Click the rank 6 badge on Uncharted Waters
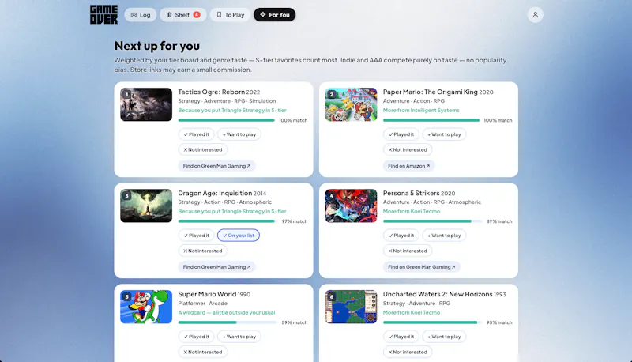The height and width of the screenshot is (362, 632). [332, 297]
